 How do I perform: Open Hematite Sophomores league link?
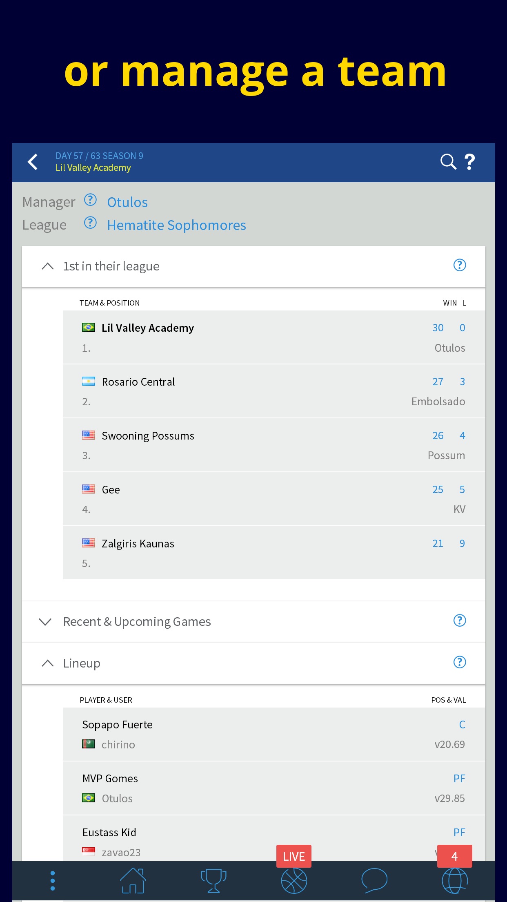(176, 225)
